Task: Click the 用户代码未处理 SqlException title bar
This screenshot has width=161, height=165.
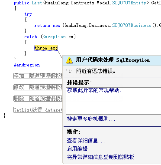Action: click(112, 60)
